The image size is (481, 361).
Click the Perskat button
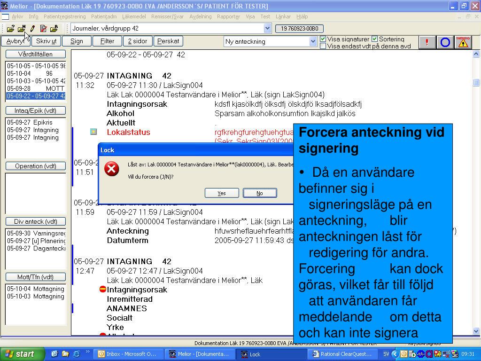pos(168,41)
